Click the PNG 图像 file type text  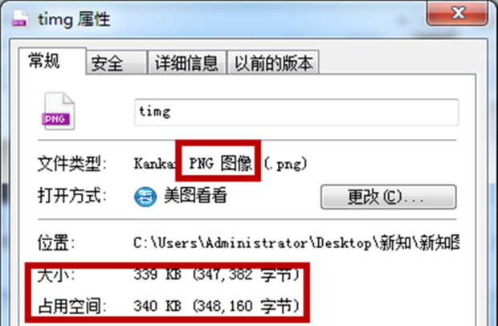[x=220, y=164]
